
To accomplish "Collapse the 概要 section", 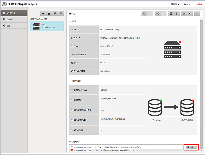I will (70, 21).
